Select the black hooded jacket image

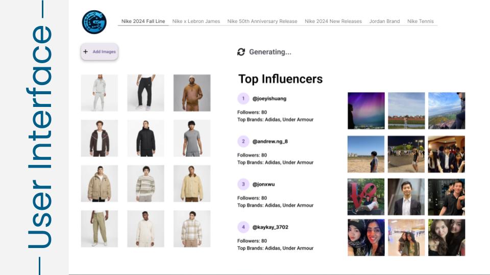tap(145, 138)
